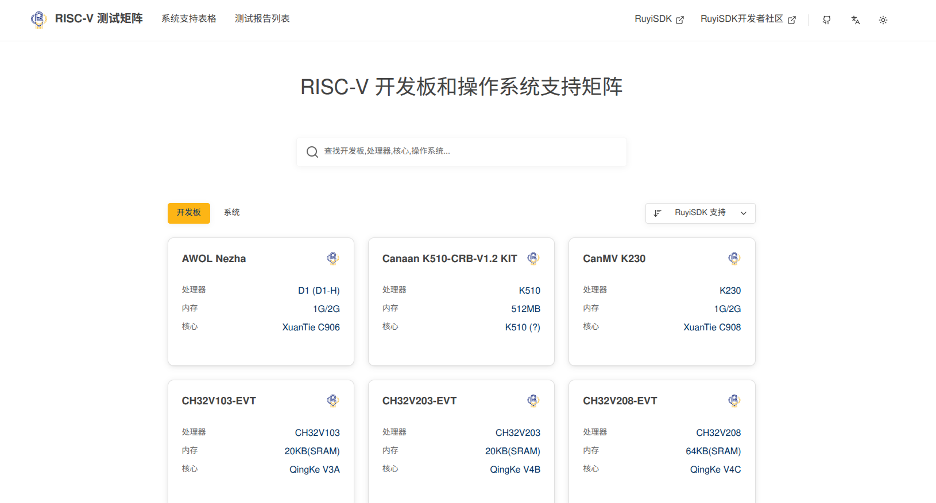The height and width of the screenshot is (503, 936).
Task: Click the K510 (?) core value
Action: tap(523, 327)
